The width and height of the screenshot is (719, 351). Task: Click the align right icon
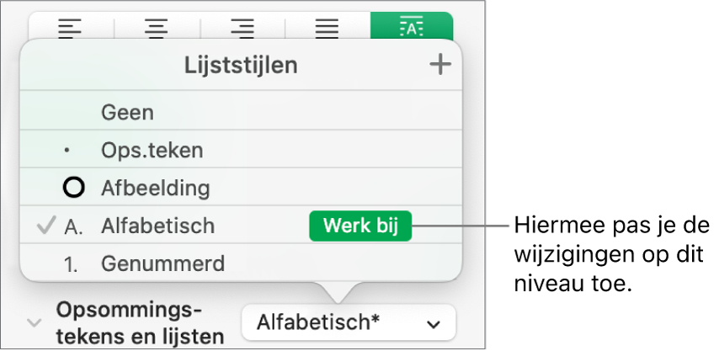pos(242,28)
